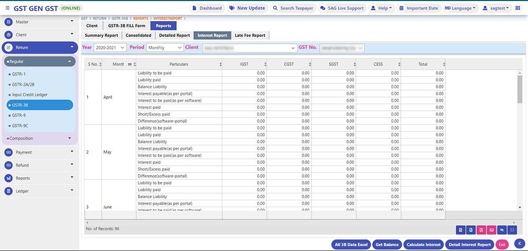Open the Period dropdown showing Monthly
This screenshot has height=251, width=528.
point(164,47)
